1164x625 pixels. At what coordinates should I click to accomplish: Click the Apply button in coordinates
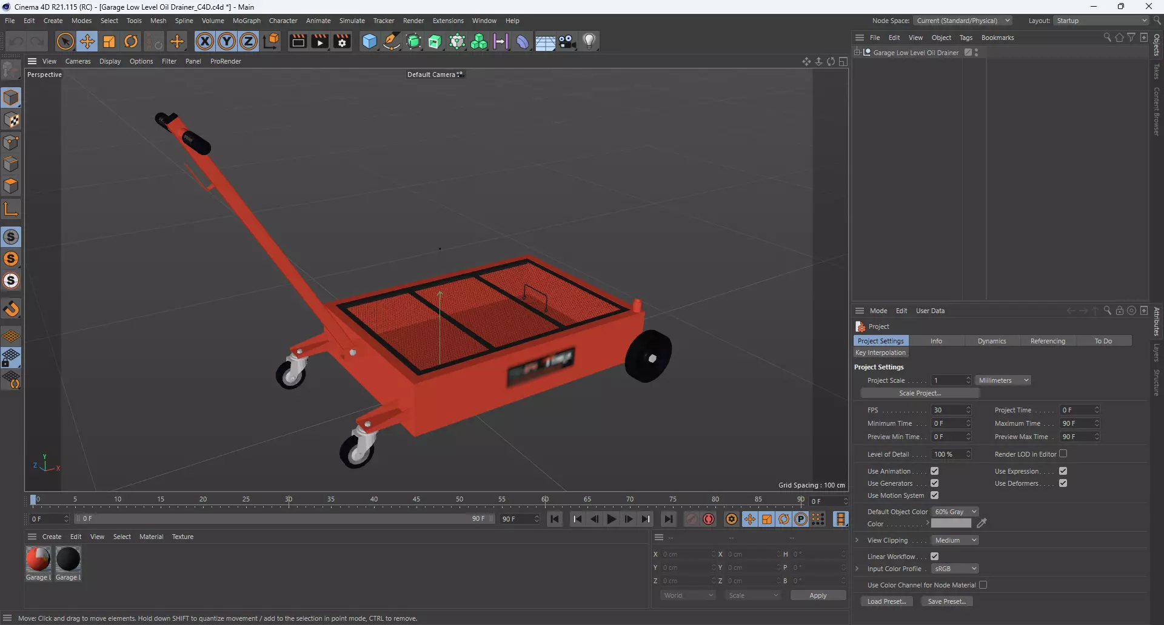tap(818, 595)
